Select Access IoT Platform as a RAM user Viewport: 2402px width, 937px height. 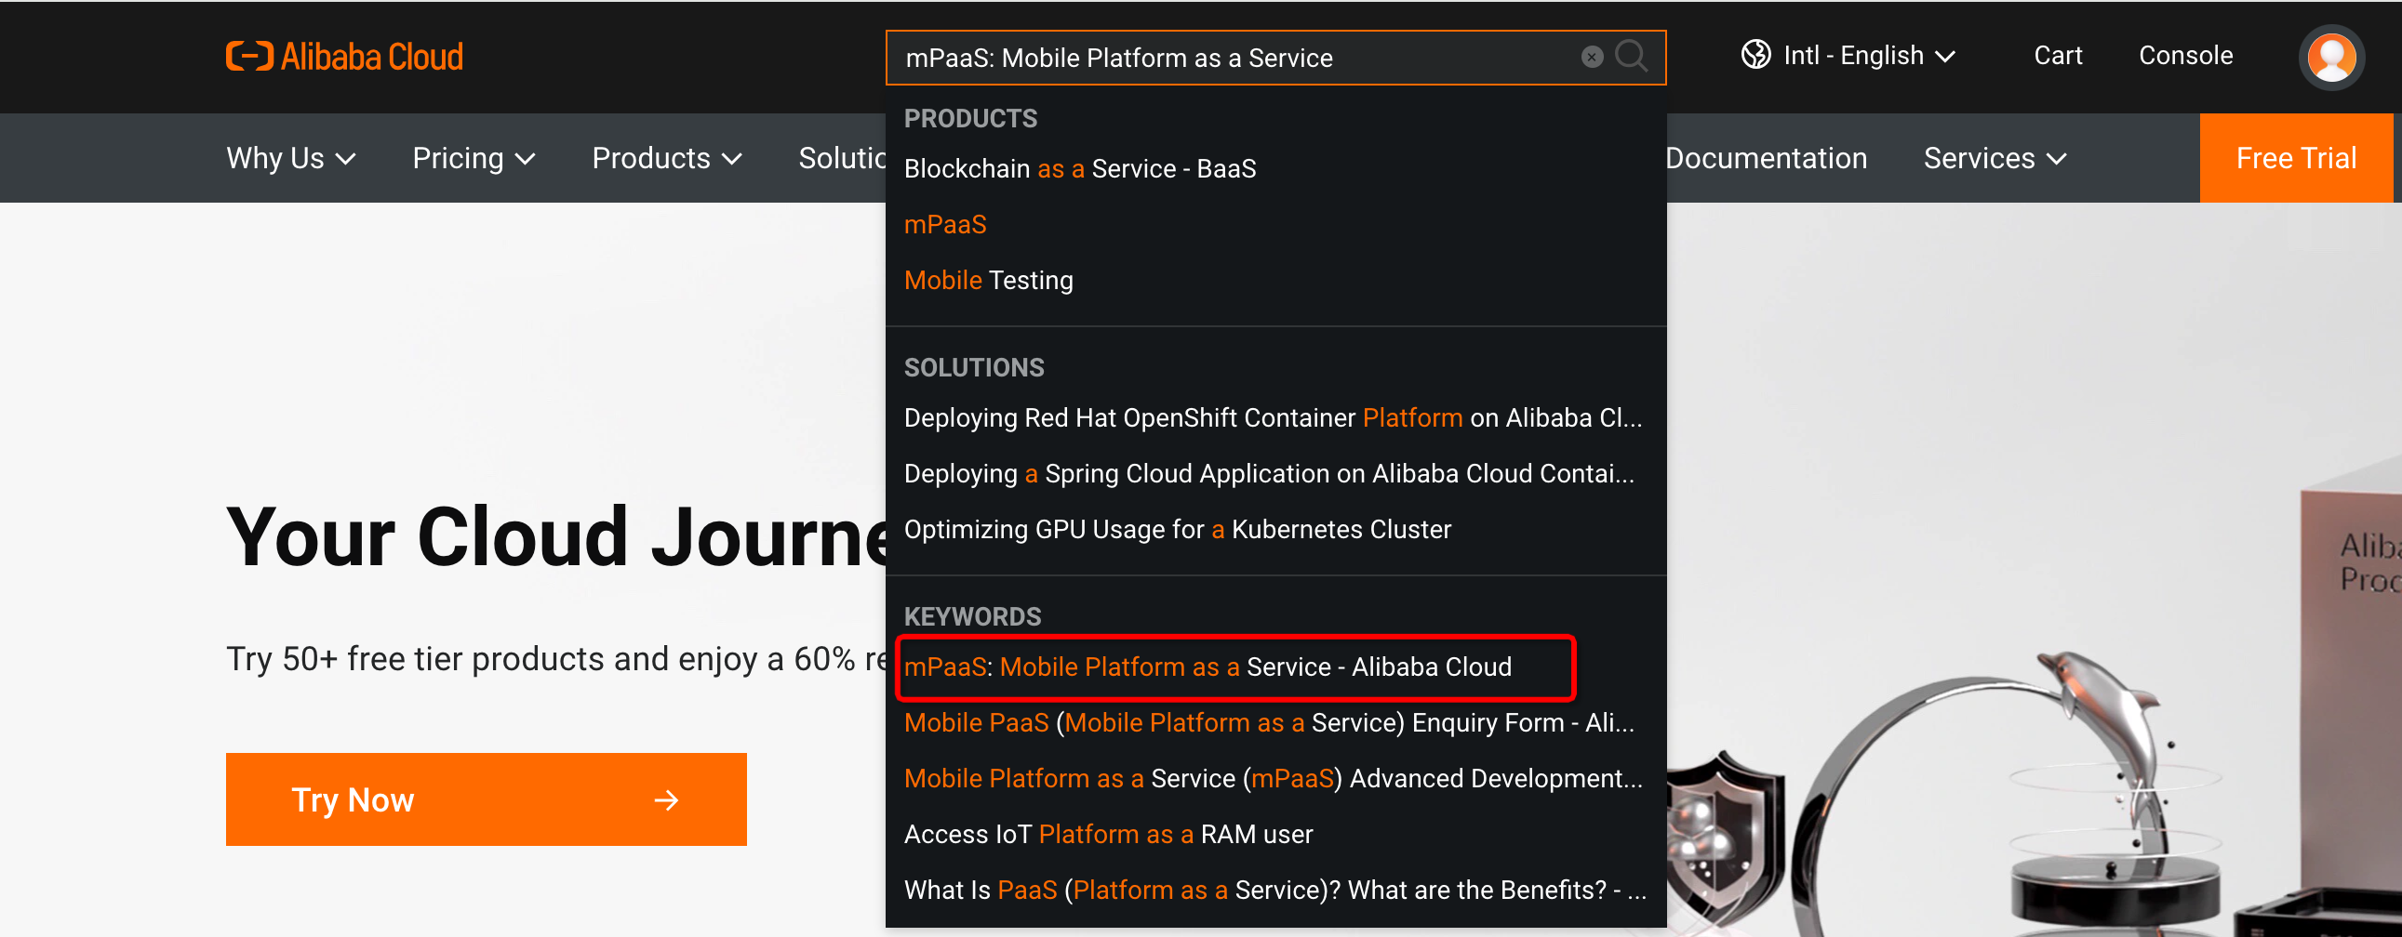[x=1275, y=835]
